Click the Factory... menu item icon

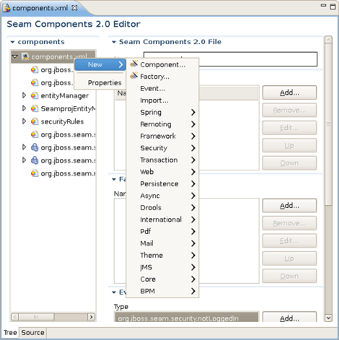134,76
